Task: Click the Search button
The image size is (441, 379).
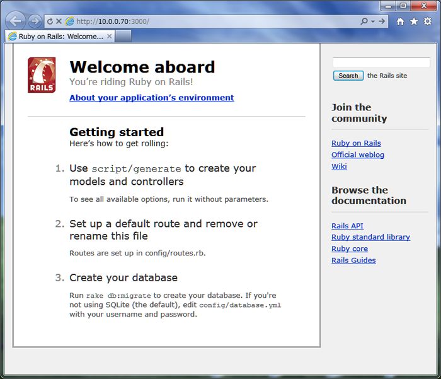Action: 348,76
